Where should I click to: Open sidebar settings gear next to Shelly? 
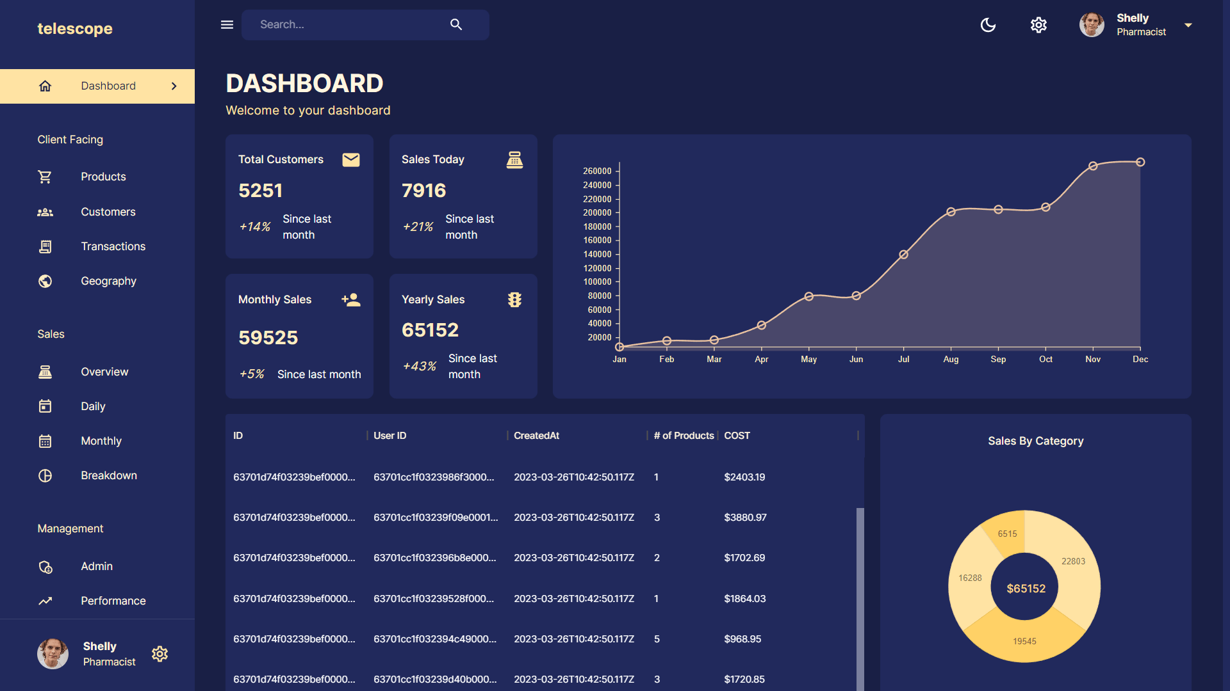pyautogui.click(x=160, y=654)
